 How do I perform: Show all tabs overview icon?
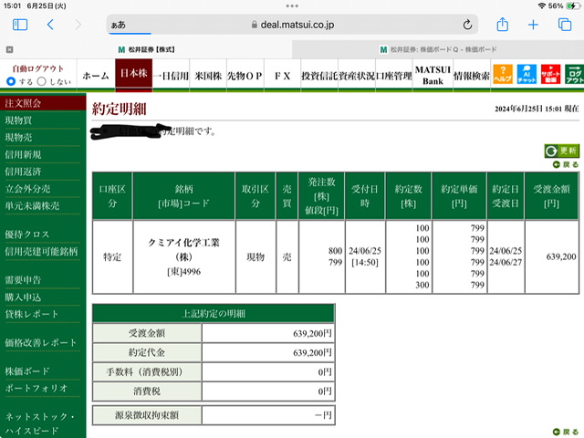[x=565, y=25]
